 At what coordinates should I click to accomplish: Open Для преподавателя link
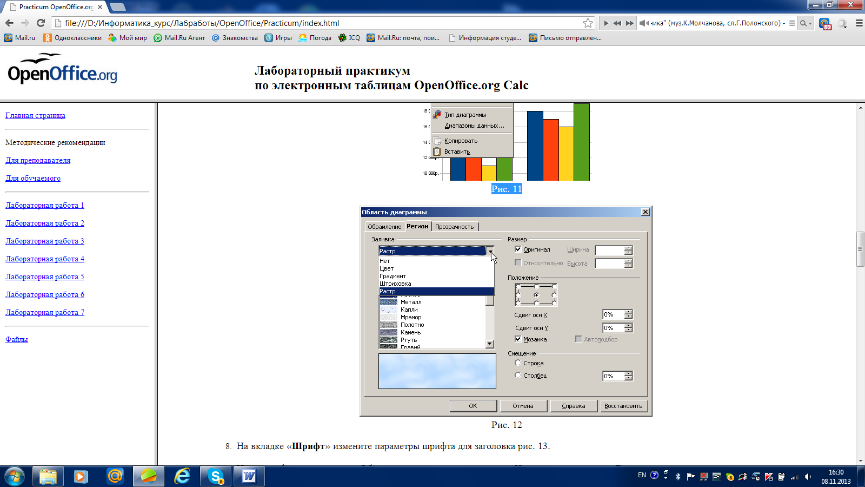38,160
